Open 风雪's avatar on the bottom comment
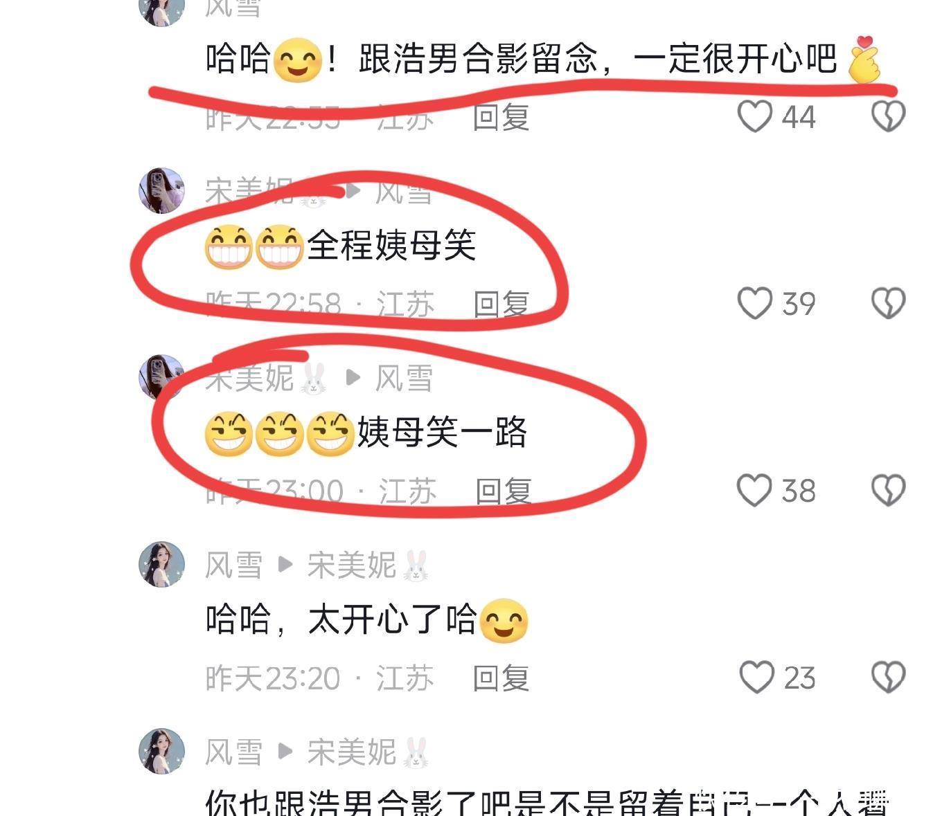 (x=161, y=751)
